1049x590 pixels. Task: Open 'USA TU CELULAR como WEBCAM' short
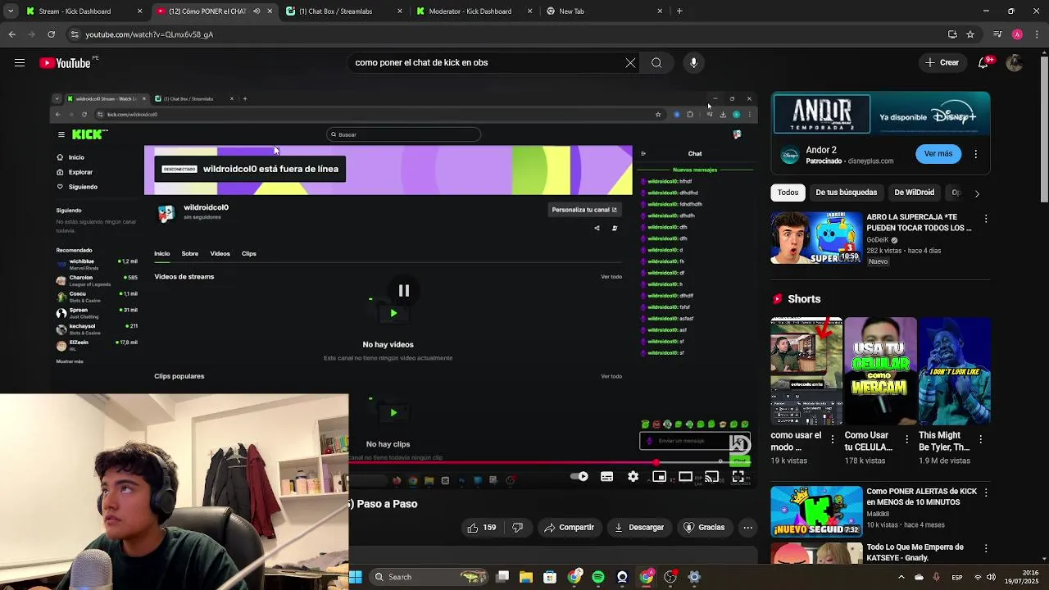[881, 371]
